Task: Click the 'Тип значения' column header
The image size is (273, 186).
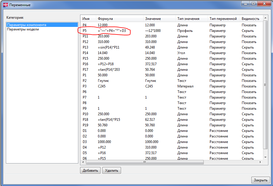Action: pos(188,19)
